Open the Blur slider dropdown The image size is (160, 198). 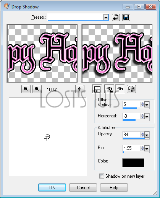point(147,148)
